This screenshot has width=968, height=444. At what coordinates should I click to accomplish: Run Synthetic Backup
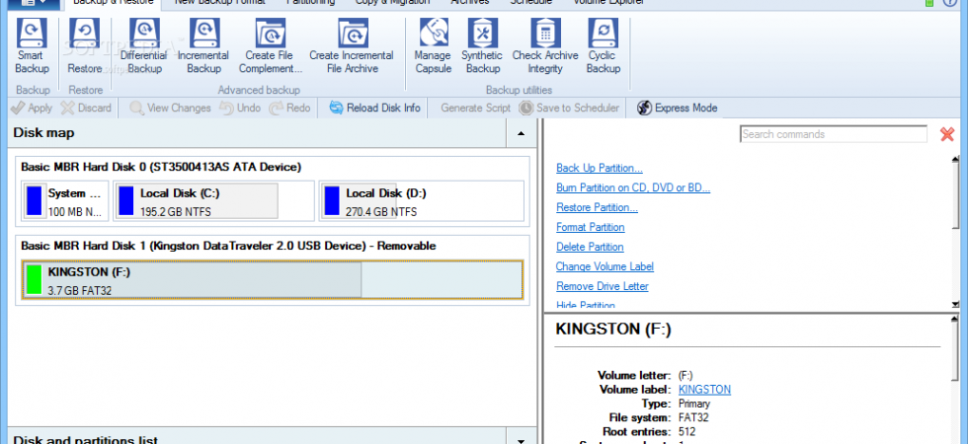(482, 46)
